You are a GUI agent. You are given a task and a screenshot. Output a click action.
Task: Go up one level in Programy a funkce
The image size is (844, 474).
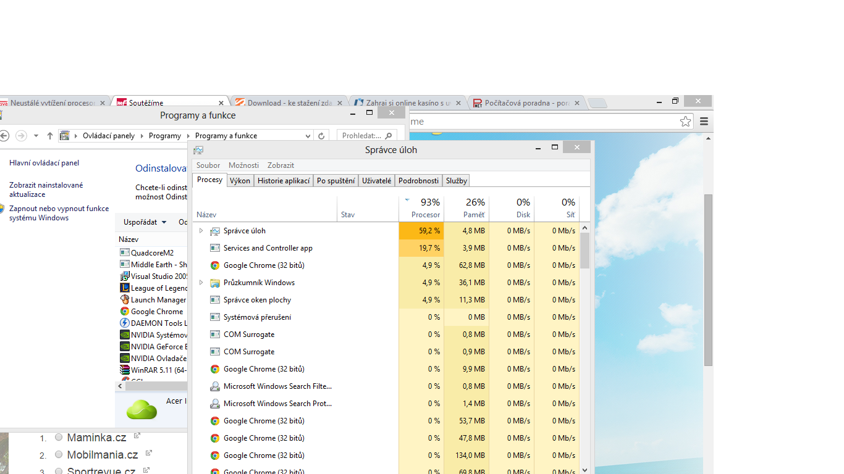coord(50,136)
